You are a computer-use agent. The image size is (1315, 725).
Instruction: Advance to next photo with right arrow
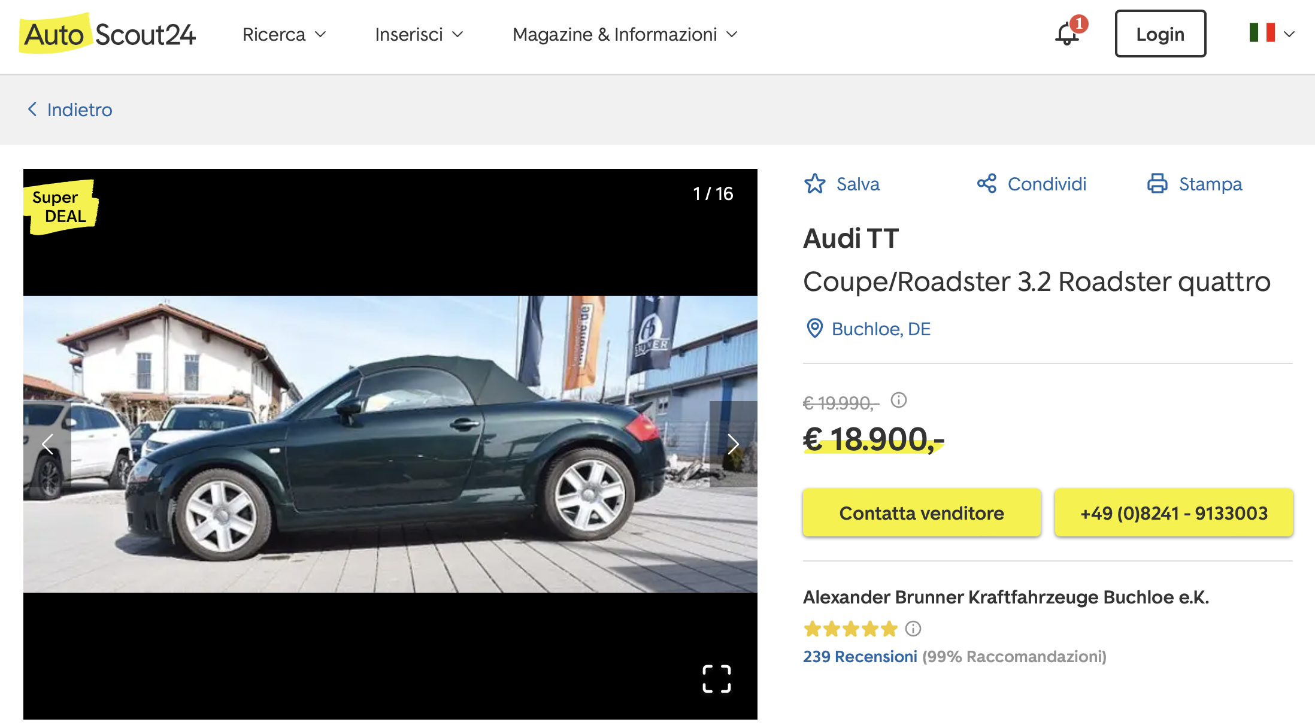click(x=733, y=444)
